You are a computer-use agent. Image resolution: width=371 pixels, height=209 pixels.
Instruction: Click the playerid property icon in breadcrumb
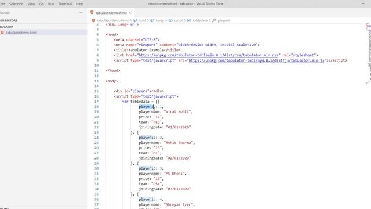[x=214, y=21]
